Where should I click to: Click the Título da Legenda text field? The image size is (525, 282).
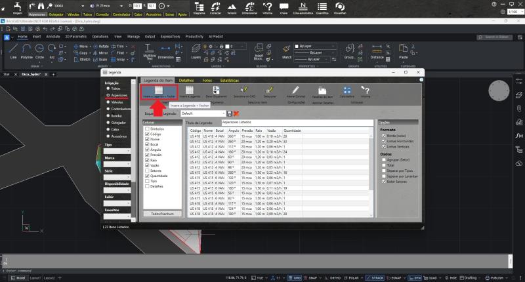click(297, 123)
